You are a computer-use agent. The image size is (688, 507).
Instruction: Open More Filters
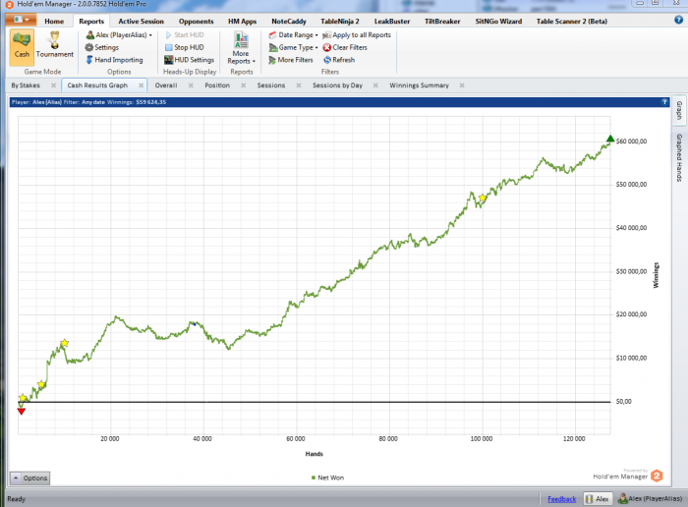[291, 60]
